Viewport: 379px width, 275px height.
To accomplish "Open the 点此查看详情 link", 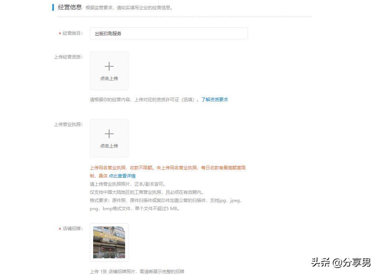I will tap(122, 176).
